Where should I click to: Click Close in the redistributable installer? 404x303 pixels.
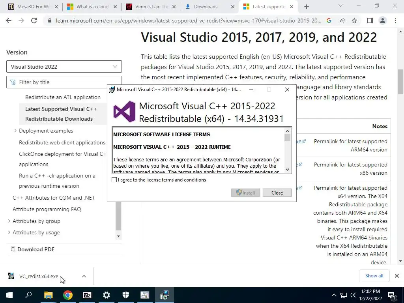[x=277, y=193]
